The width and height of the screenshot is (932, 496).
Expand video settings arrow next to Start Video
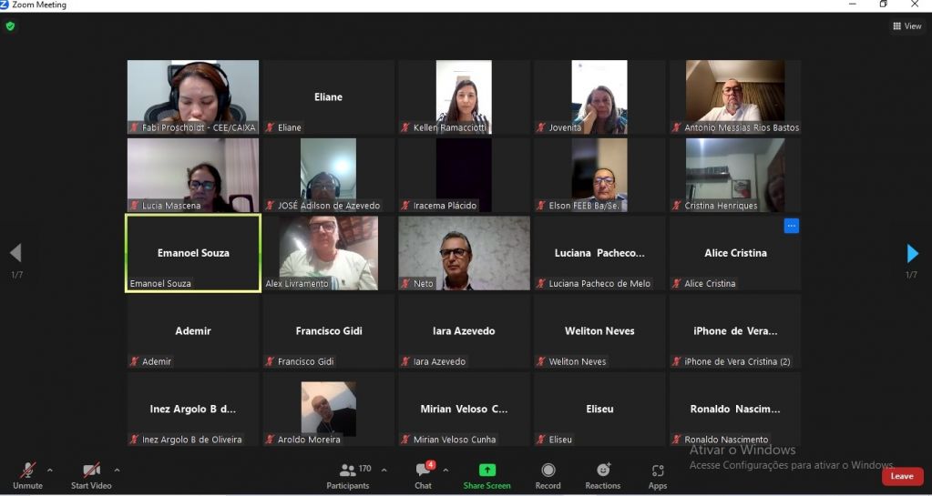tap(117, 471)
